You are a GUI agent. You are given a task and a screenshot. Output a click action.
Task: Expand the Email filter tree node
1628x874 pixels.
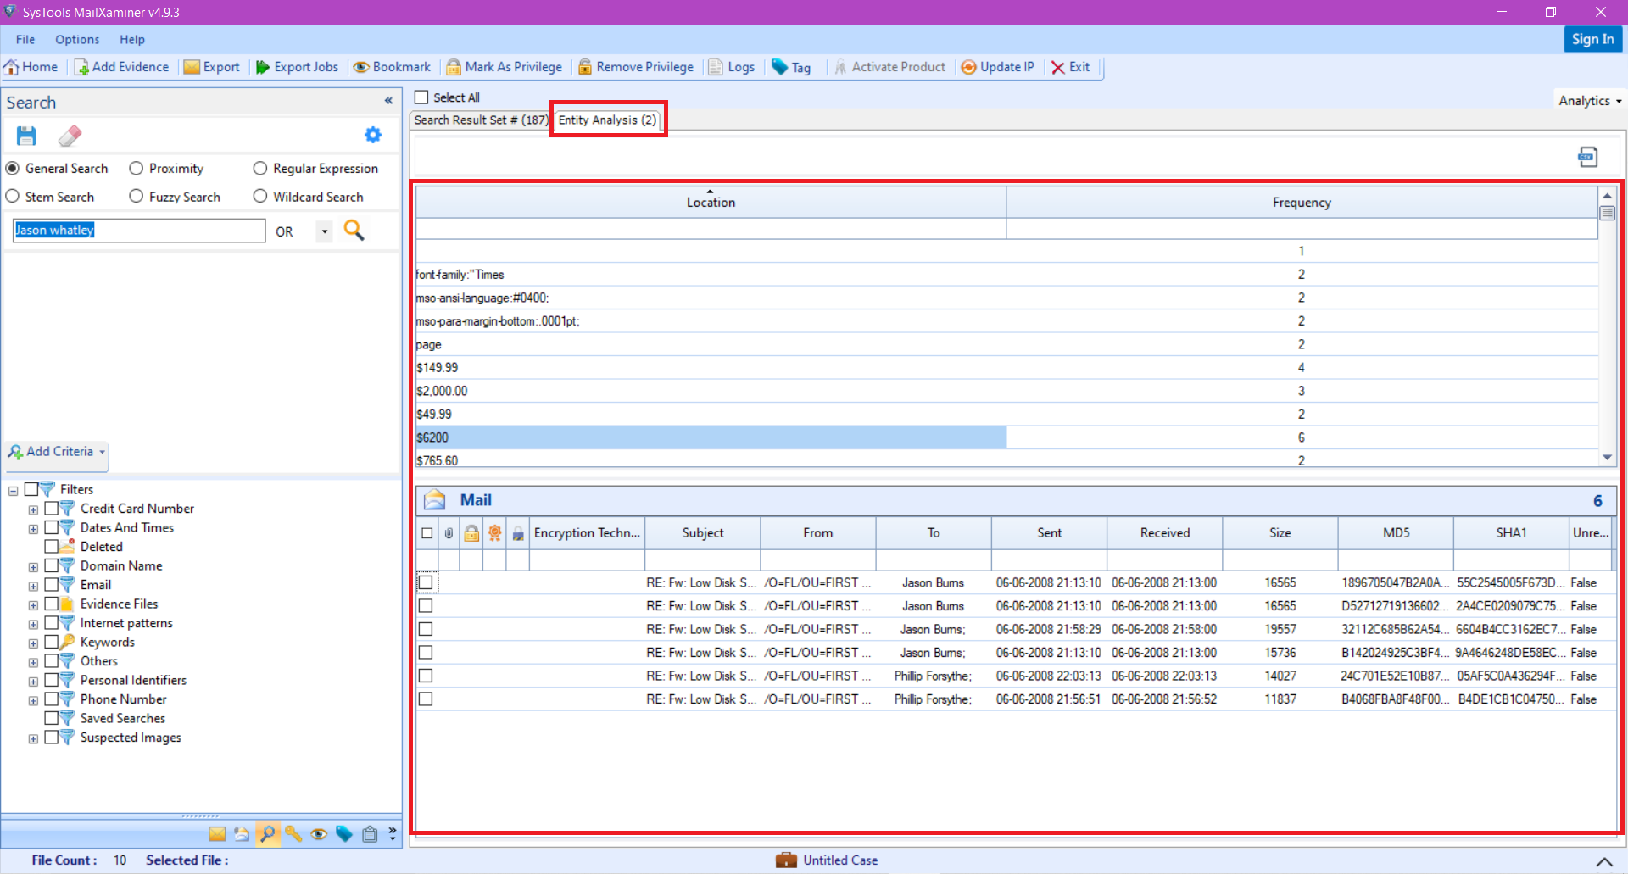(33, 585)
